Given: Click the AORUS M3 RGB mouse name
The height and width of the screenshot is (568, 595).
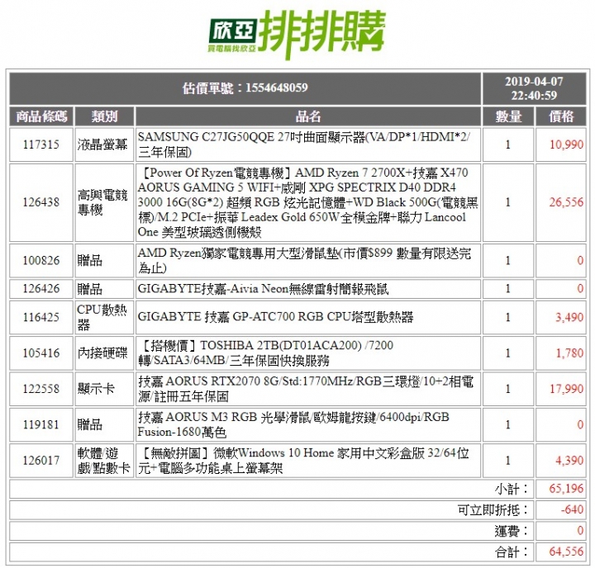Looking at the screenshot, I should pyautogui.click(x=293, y=424).
